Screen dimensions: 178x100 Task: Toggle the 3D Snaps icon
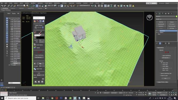[x=65, y=6]
